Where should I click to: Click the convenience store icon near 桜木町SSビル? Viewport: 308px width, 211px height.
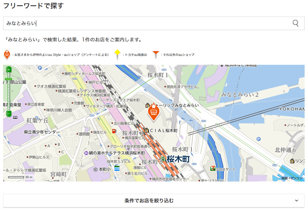tap(117, 168)
